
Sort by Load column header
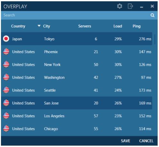pyautogui.click(x=118, y=26)
